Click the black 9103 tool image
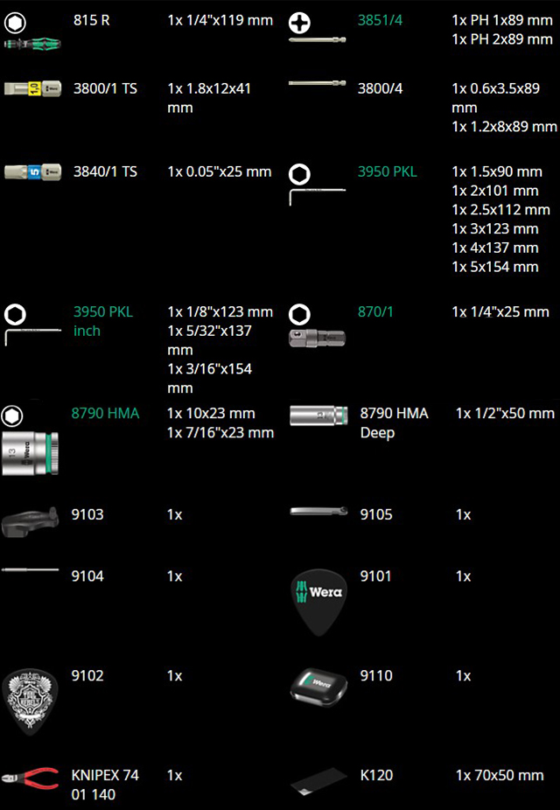Screen dimensions: 560x810 tap(32, 519)
